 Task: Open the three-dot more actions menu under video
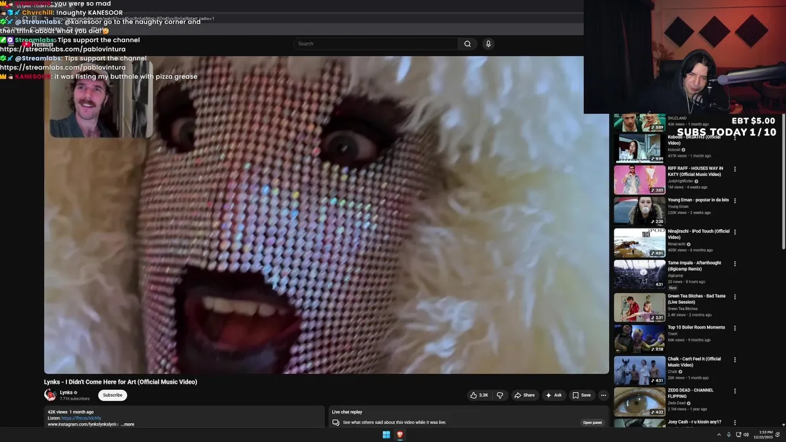tap(604, 395)
